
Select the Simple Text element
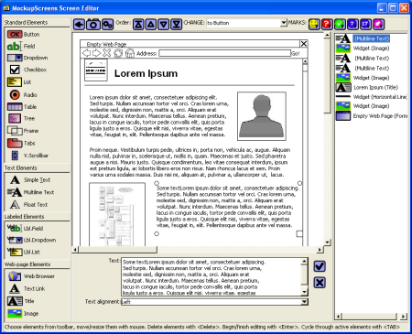30,179
